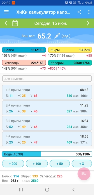Go to previous day with left arrow
Image resolution: width=94 pixels, height=195 pixels.
click(x=6, y=23)
